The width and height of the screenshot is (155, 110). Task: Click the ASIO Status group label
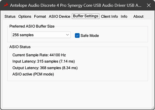[x=20, y=47]
